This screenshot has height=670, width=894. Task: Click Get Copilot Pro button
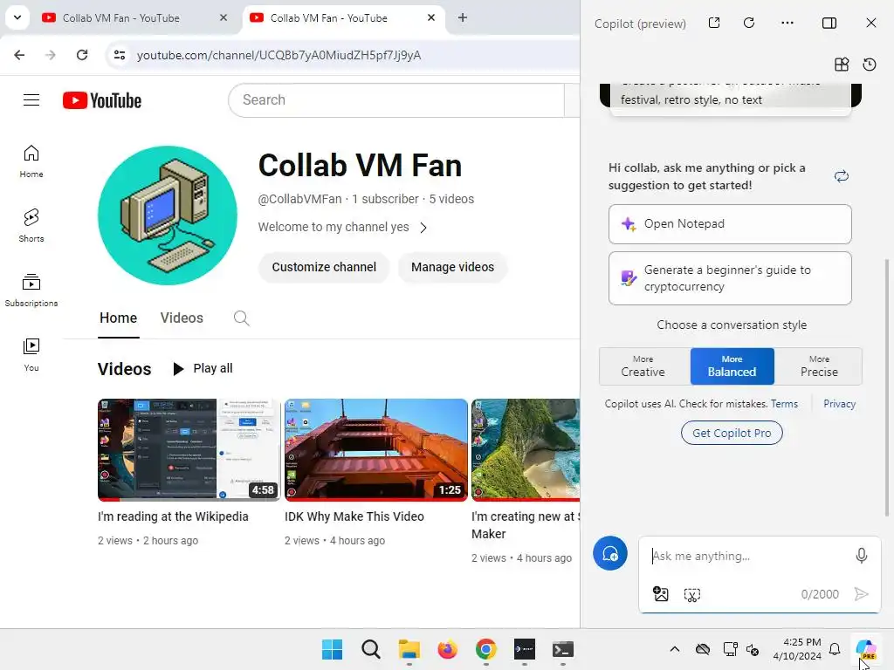tap(732, 433)
